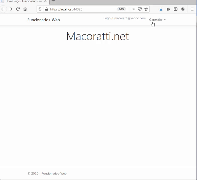Image resolution: width=197 pixels, height=180 pixels.
Task: Go forward using the browser forward arrow
Action: point(11,9)
